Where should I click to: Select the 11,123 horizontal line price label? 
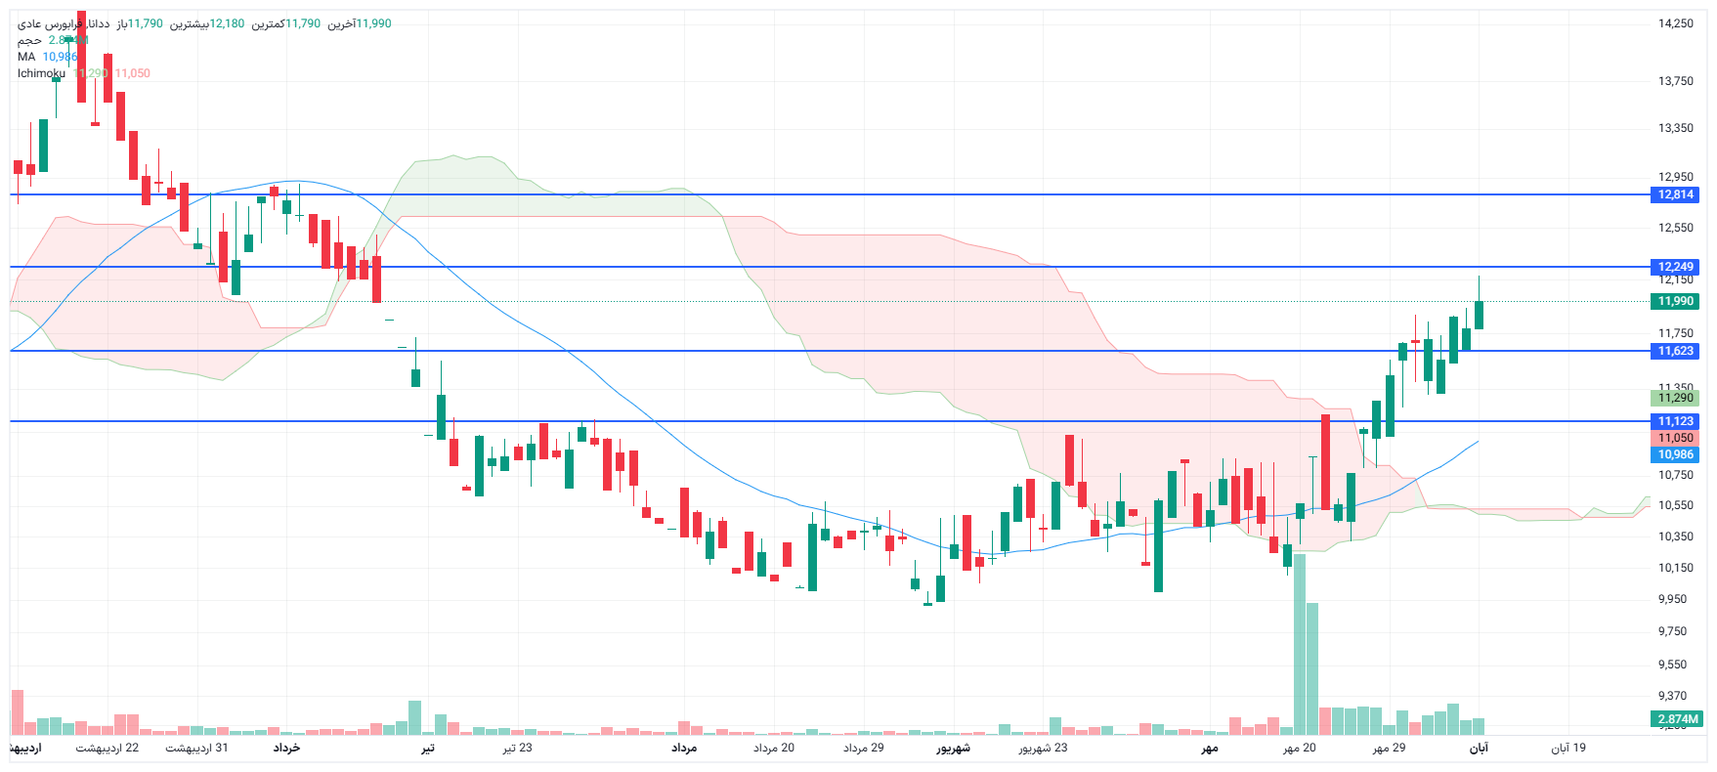(1675, 421)
